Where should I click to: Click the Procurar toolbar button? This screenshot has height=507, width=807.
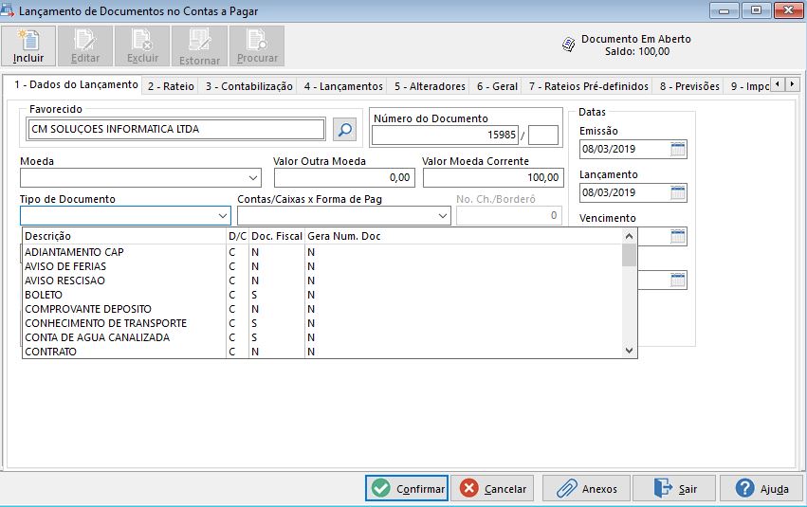(257, 46)
